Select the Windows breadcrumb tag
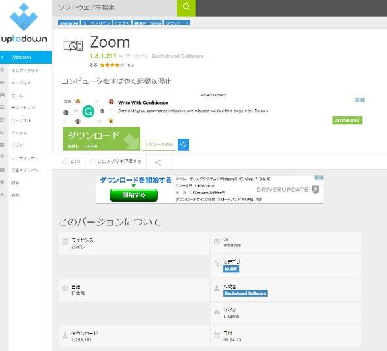The image size is (387, 351). click(69, 23)
